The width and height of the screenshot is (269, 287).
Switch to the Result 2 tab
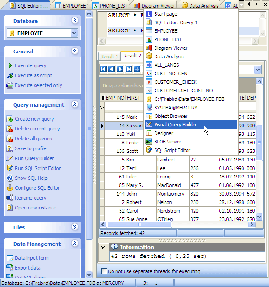tap(132, 56)
